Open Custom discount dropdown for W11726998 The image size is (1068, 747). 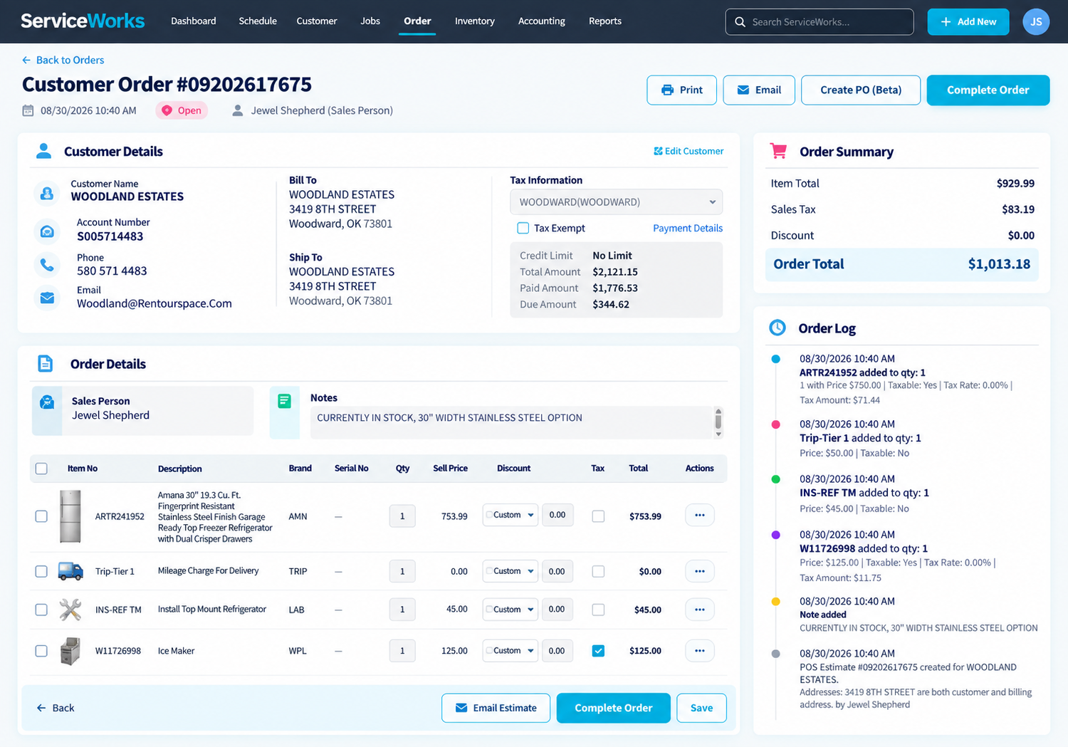coord(510,651)
